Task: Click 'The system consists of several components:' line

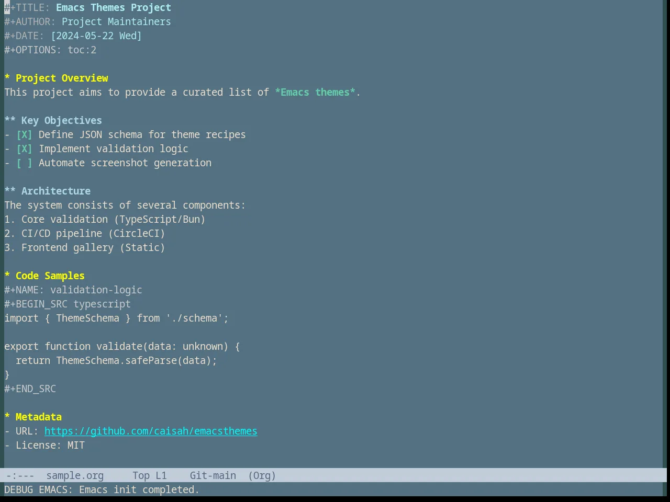Action: pos(125,206)
